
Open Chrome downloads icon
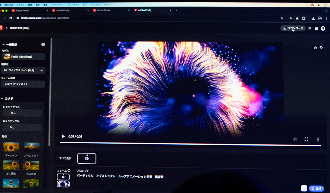tap(313, 18)
